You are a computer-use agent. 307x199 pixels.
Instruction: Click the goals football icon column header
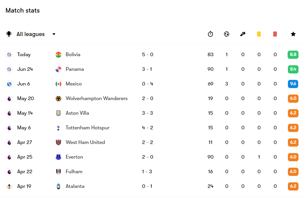(x=227, y=34)
